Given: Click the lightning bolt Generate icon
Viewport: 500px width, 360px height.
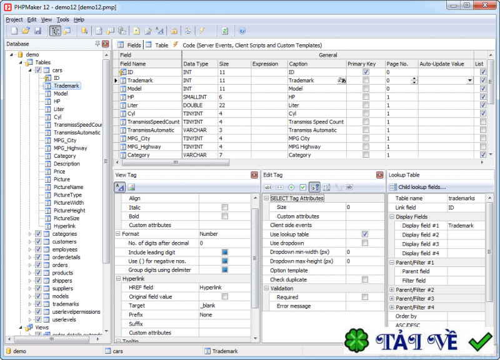Looking at the screenshot, I should [202, 31].
